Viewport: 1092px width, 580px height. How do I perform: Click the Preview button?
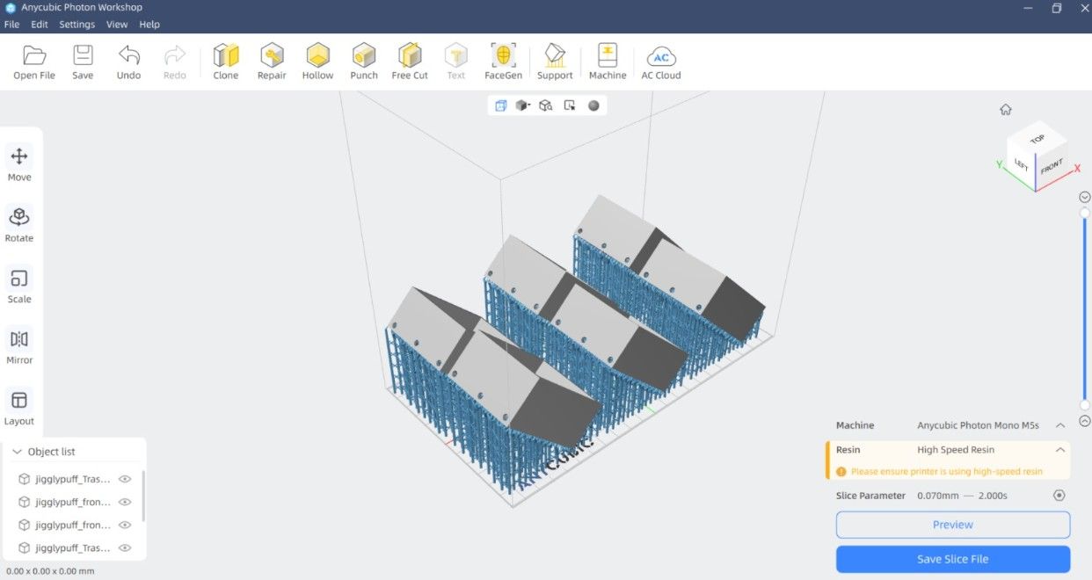tap(953, 525)
